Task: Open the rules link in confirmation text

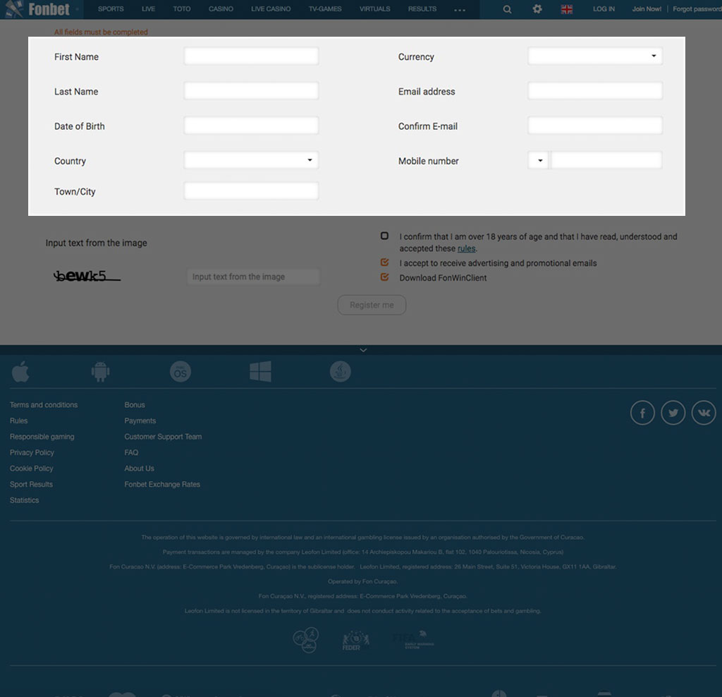Action: click(x=466, y=248)
